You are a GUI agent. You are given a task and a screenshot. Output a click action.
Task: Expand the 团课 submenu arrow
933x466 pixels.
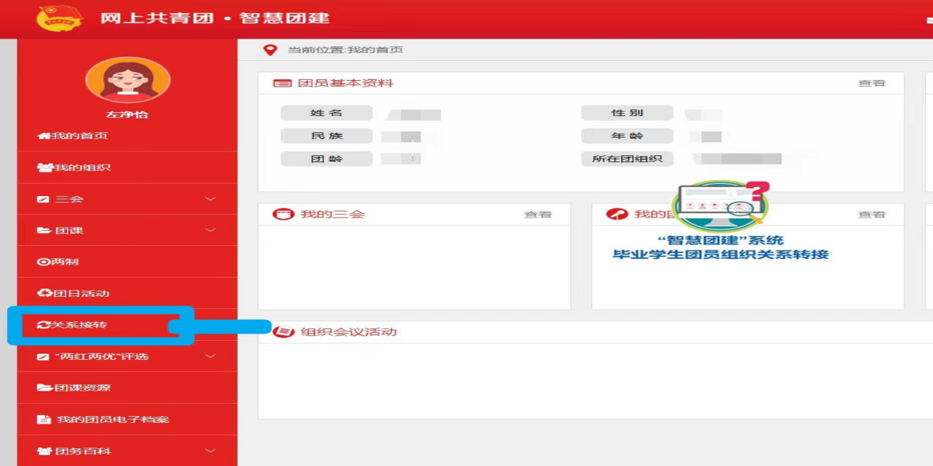(211, 231)
